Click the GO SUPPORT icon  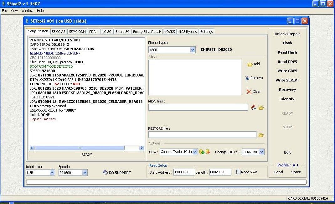(105, 173)
